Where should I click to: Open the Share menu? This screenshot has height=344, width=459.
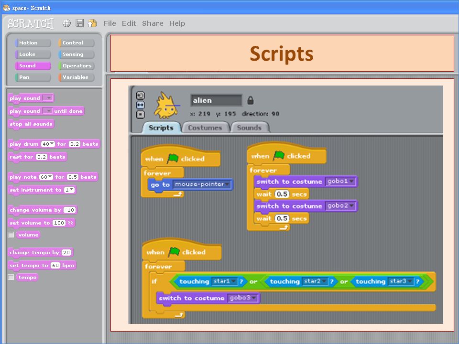click(x=153, y=23)
